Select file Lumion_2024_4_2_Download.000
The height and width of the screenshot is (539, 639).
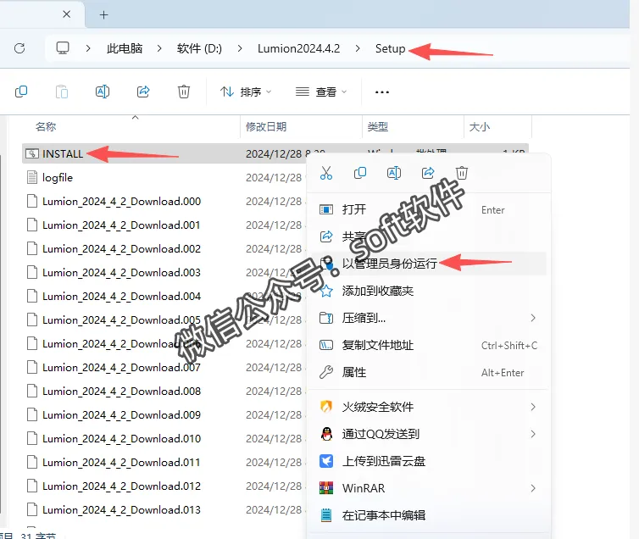point(121,201)
